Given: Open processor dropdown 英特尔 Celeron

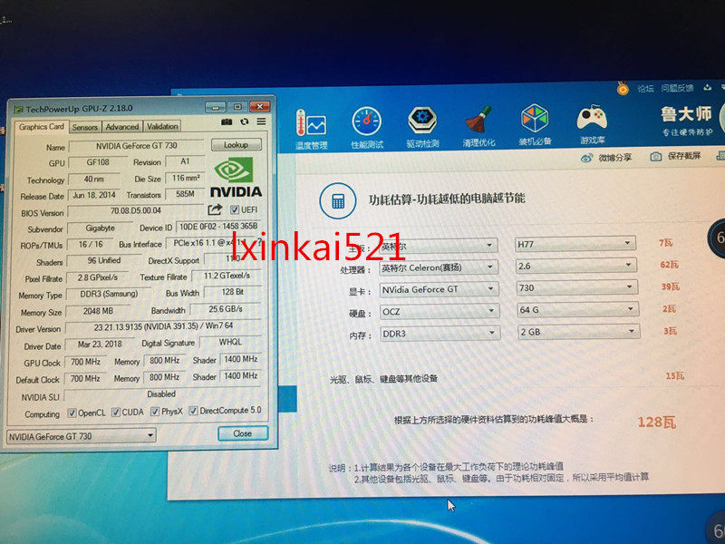Looking at the screenshot, I should coord(439,267).
